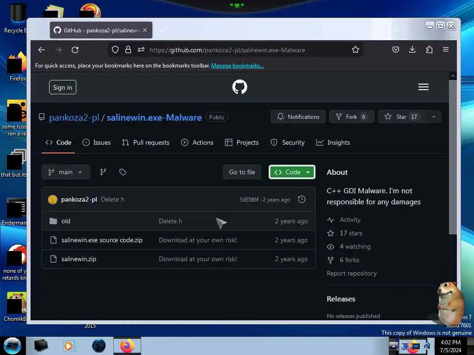Click the Releases heading link
The width and height of the screenshot is (474, 355).
pyautogui.click(x=341, y=299)
